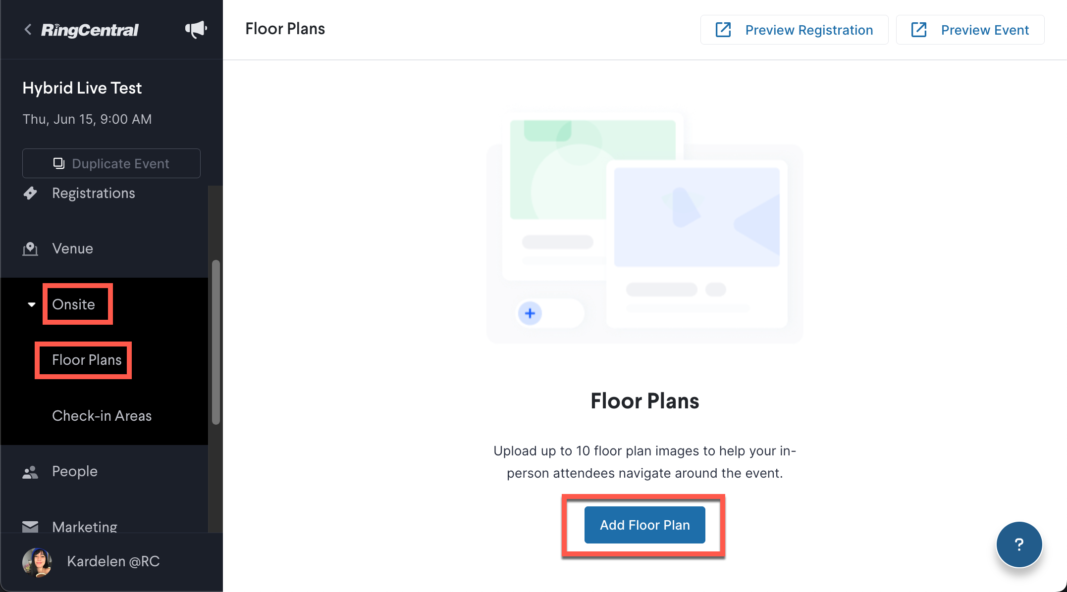The width and height of the screenshot is (1067, 592).
Task: Click the duplicate icon in Duplicate Event
Action: point(58,163)
